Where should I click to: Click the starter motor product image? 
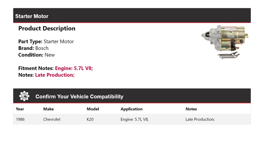point(225,42)
